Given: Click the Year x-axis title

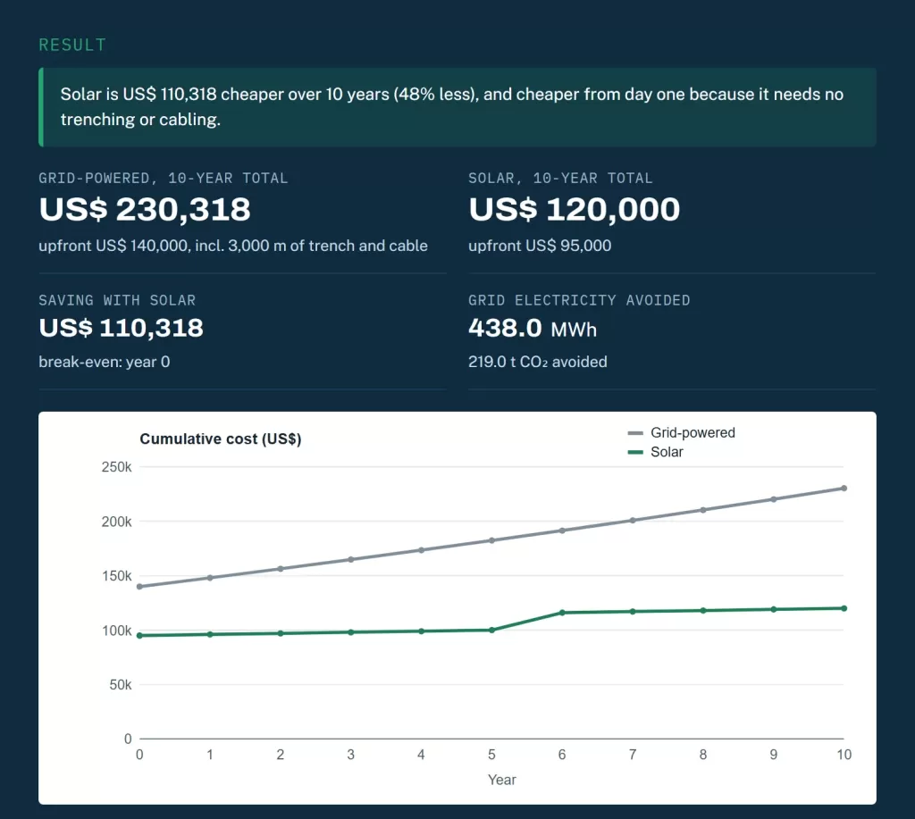Looking at the screenshot, I should pyautogui.click(x=502, y=780).
